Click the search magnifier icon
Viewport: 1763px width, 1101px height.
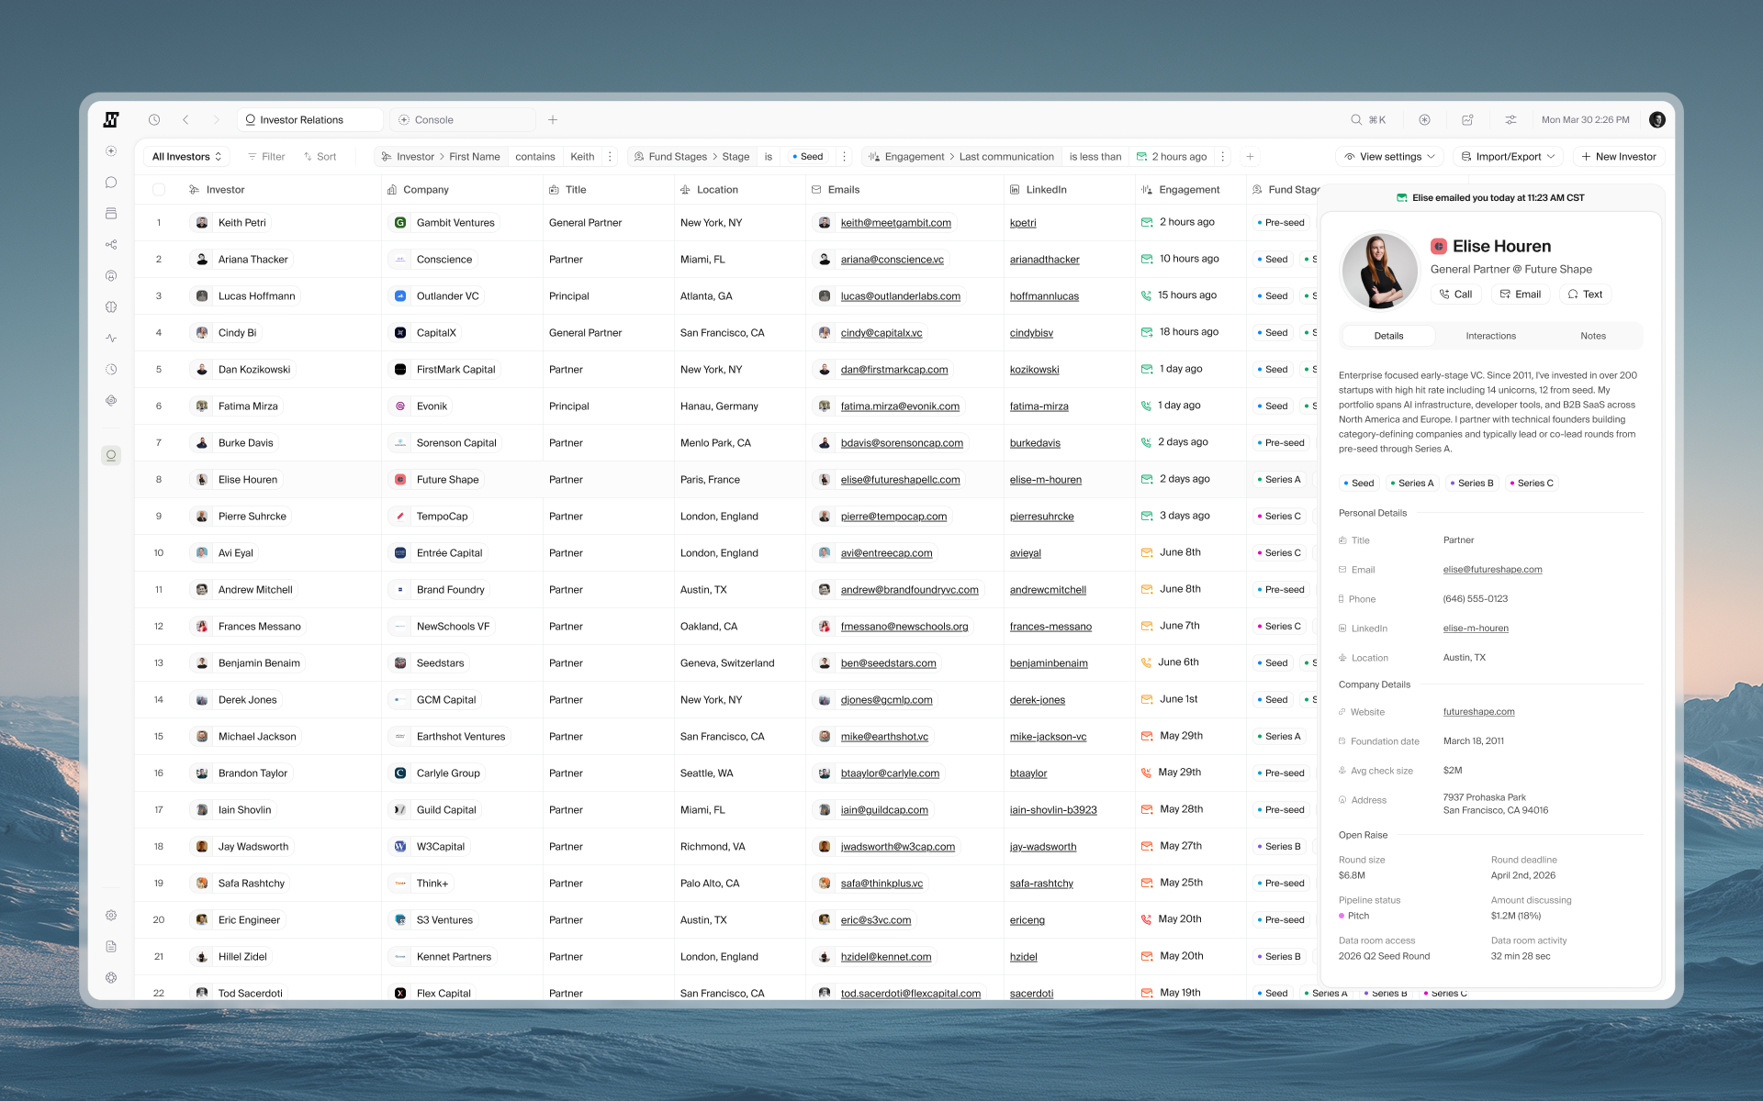1356,119
